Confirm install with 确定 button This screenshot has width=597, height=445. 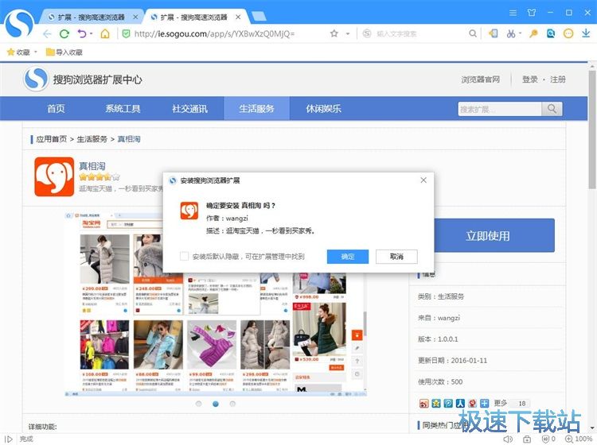tap(348, 257)
